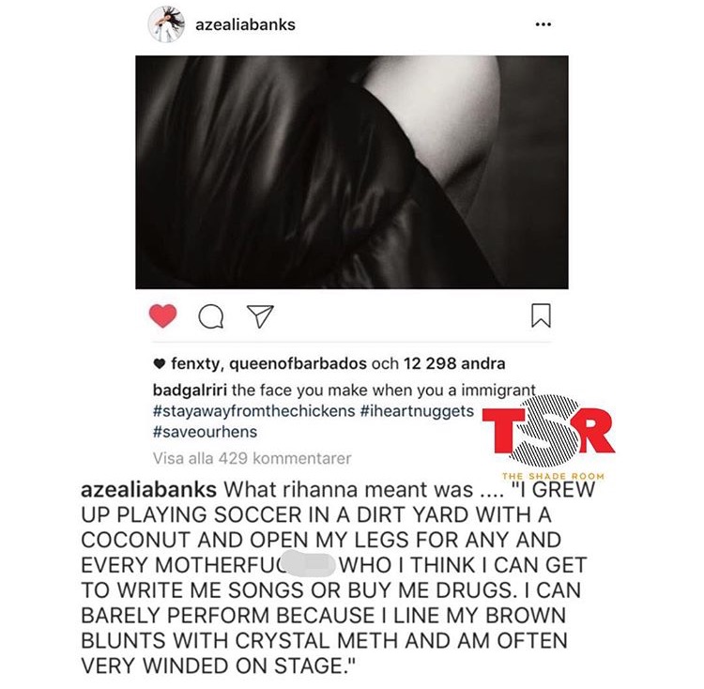This screenshot has width=704, height=689.
Task: Click The Shade Room TSR logo
Action: click(549, 436)
